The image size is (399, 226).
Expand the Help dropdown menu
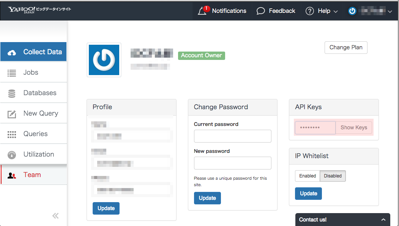(322, 11)
